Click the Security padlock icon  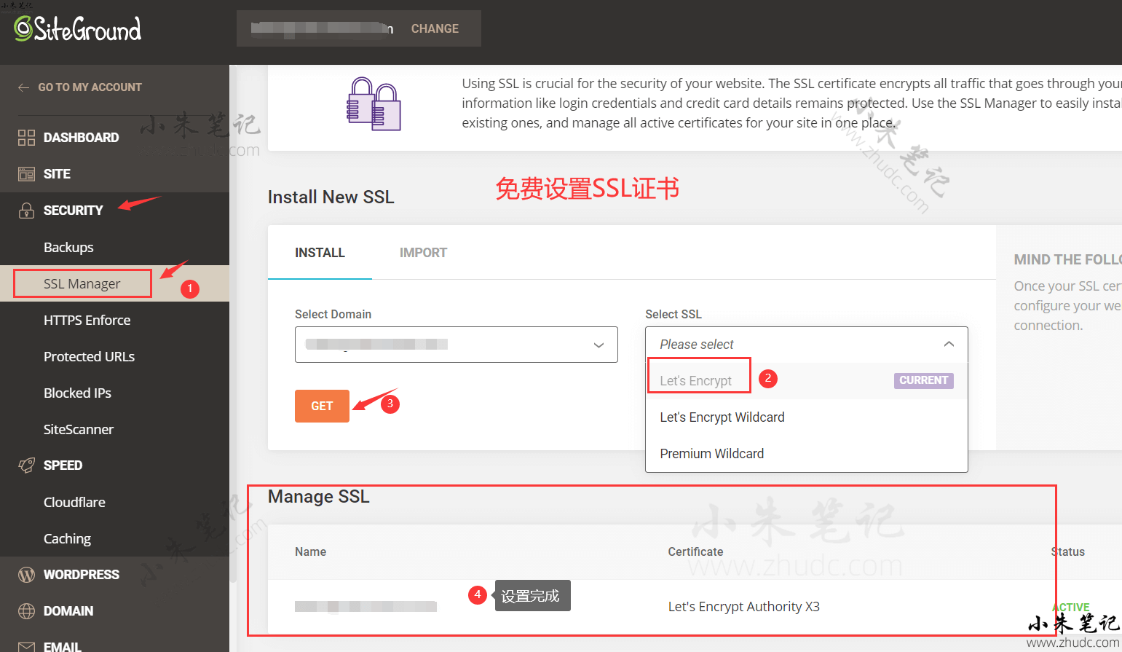(26, 211)
